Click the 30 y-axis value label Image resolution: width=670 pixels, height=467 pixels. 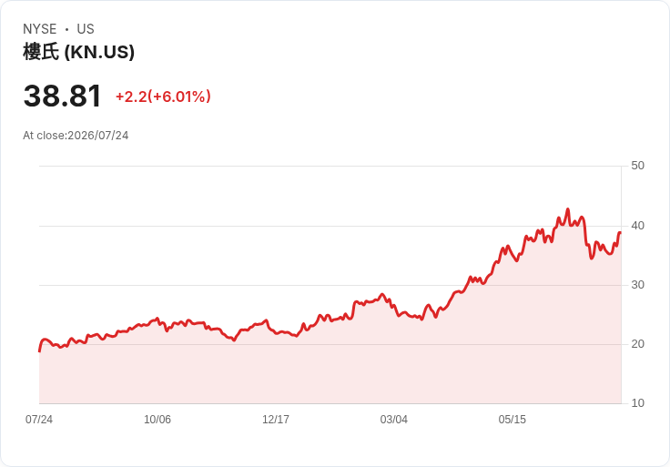tap(637, 285)
